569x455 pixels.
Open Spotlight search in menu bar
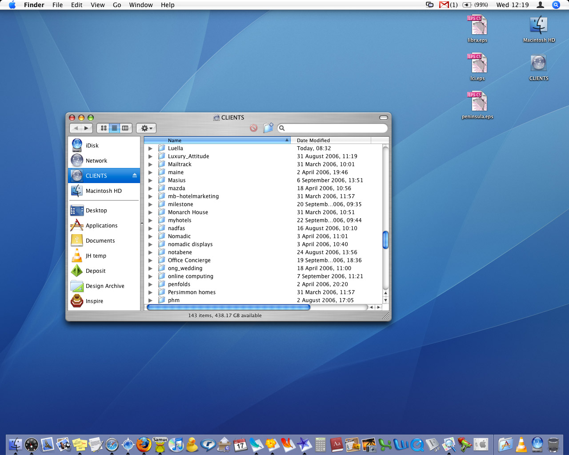point(556,5)
